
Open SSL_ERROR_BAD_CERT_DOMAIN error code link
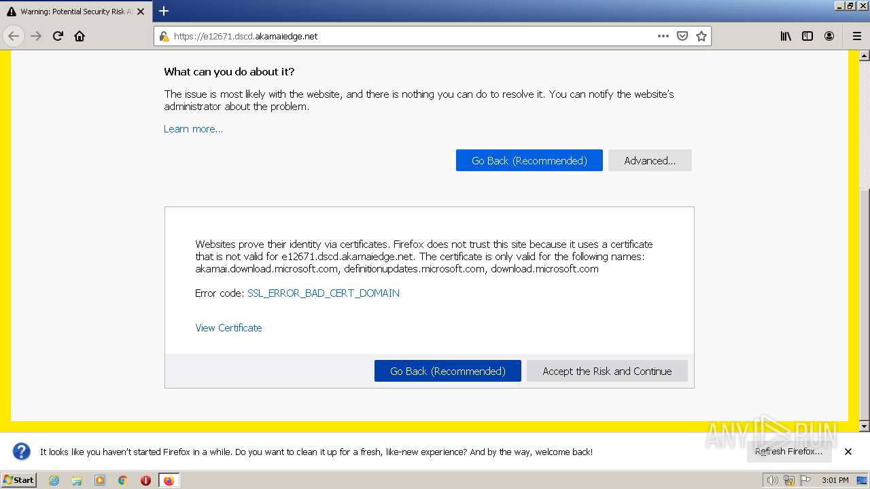324,293
